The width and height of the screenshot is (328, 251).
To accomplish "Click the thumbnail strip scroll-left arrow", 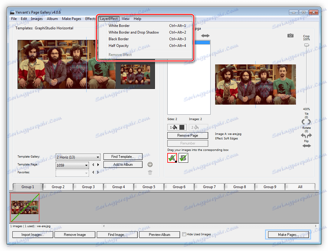I will tap(104, 226).
